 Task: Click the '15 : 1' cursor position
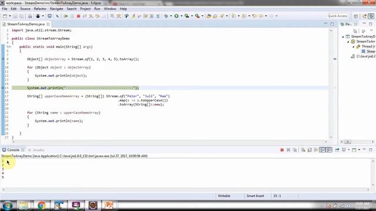[277, 196]
